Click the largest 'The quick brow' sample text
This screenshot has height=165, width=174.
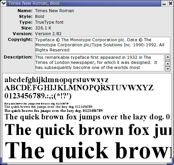(88, 151)
